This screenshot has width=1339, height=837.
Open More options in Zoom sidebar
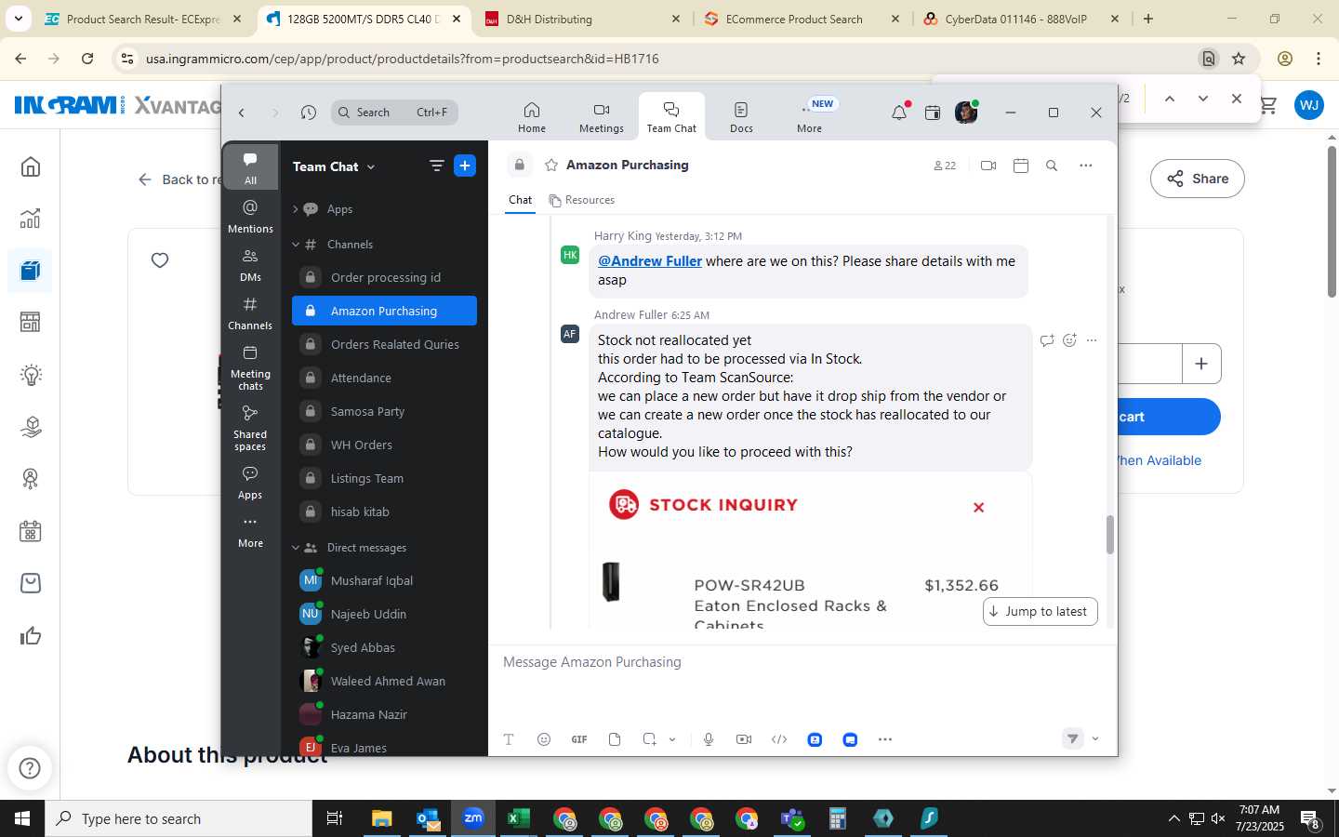[250, 531]
